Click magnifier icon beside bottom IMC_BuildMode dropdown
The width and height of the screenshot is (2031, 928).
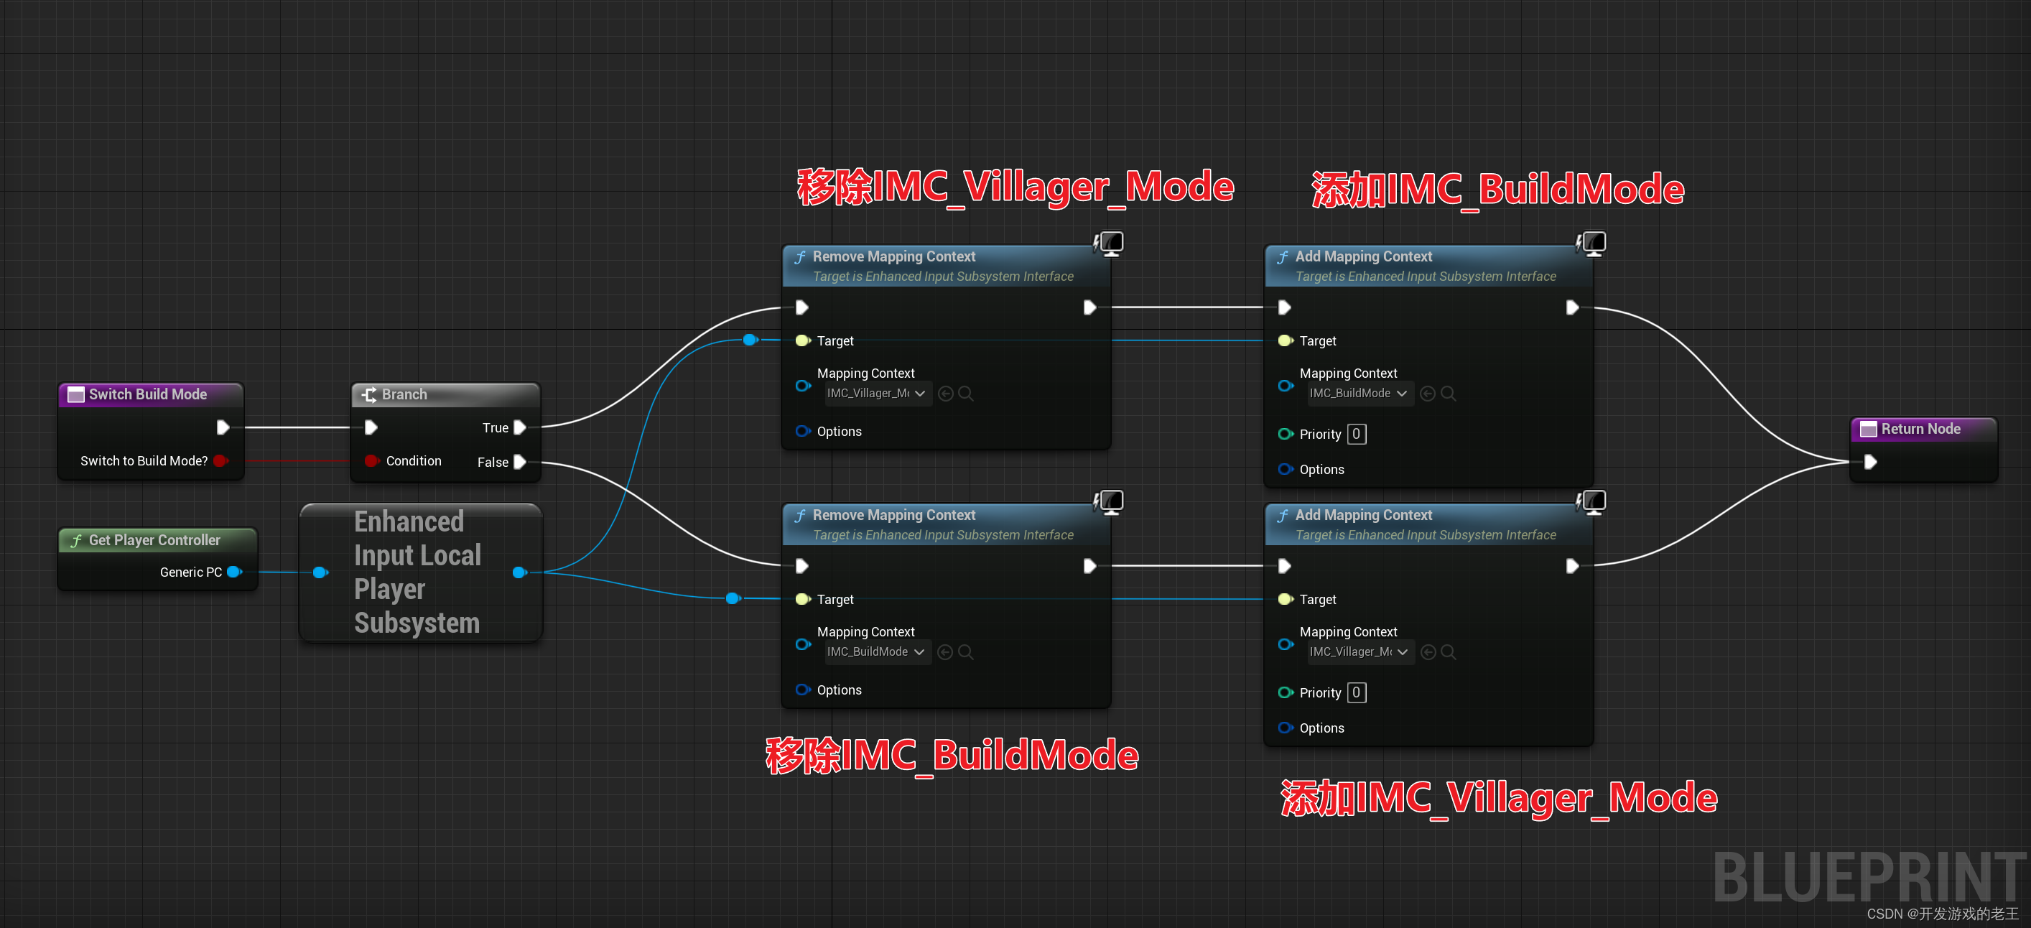(966, 652)
